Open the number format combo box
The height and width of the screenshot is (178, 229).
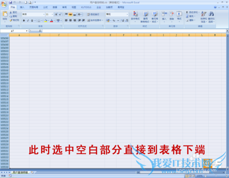tap(117, 14)
